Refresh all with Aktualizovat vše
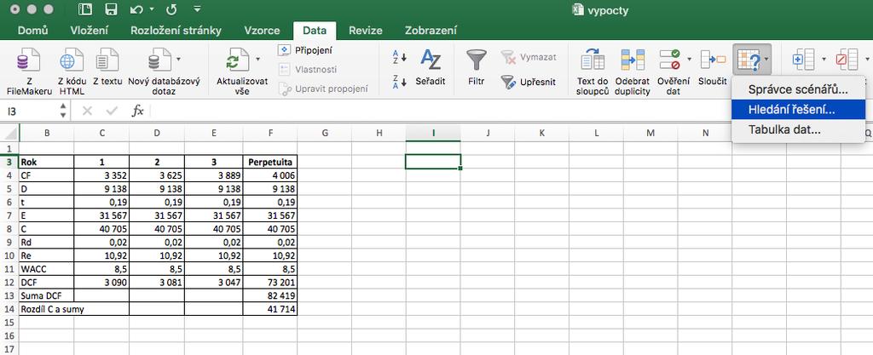 pos(241,72)
